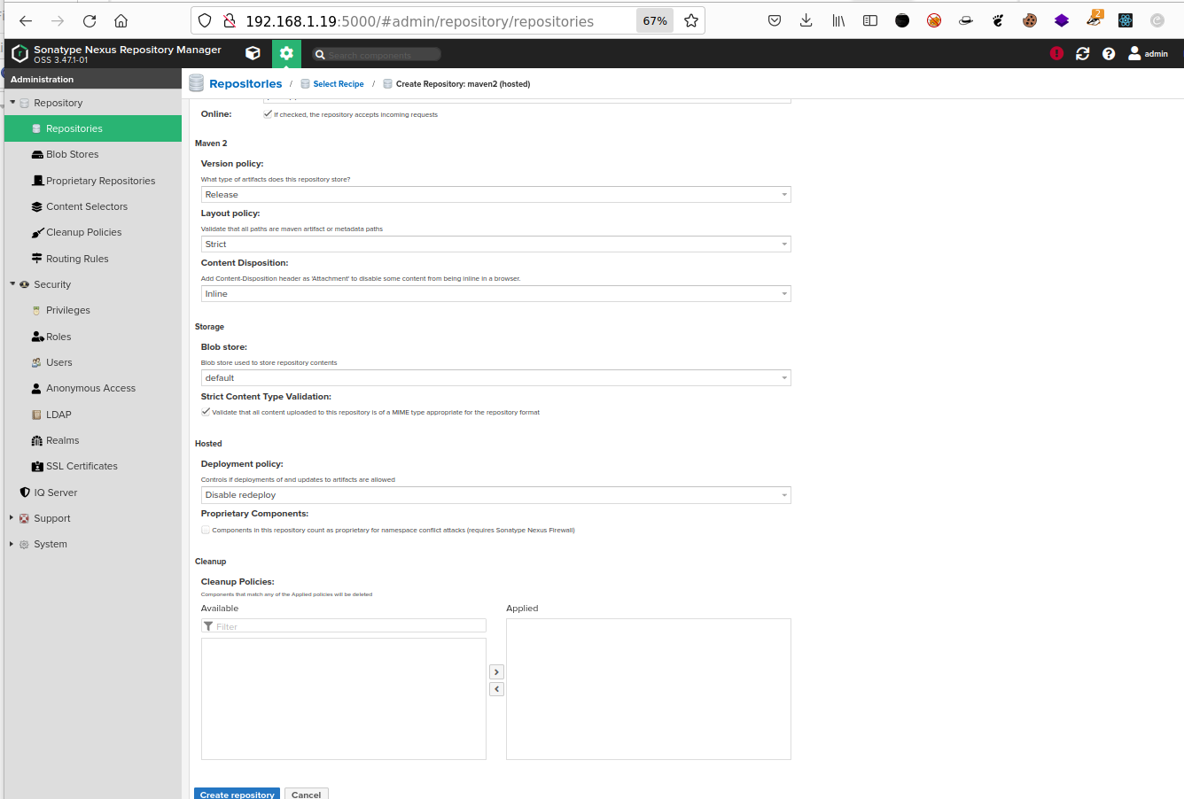Go to browser Home icon
This screenshot has height=799, width=1184.
pos(121,20)
